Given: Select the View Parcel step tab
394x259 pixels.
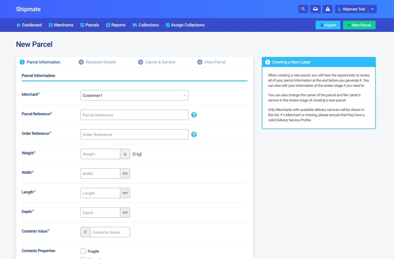Looking at the screenshot, I should (x=212, y=62).
